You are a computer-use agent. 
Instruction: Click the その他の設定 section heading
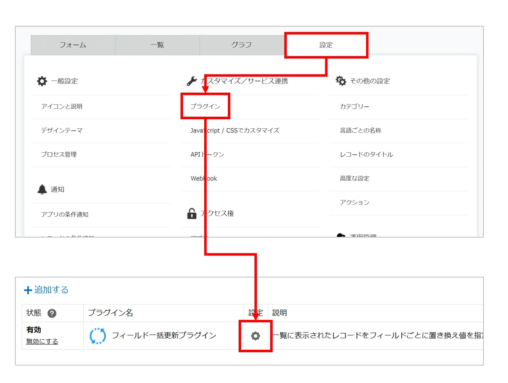coord(370,81)
